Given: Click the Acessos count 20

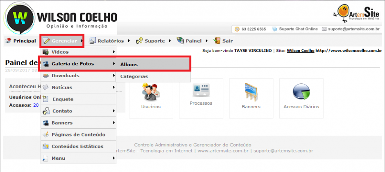Looking at the screenshot, I should tap(36, 105).
